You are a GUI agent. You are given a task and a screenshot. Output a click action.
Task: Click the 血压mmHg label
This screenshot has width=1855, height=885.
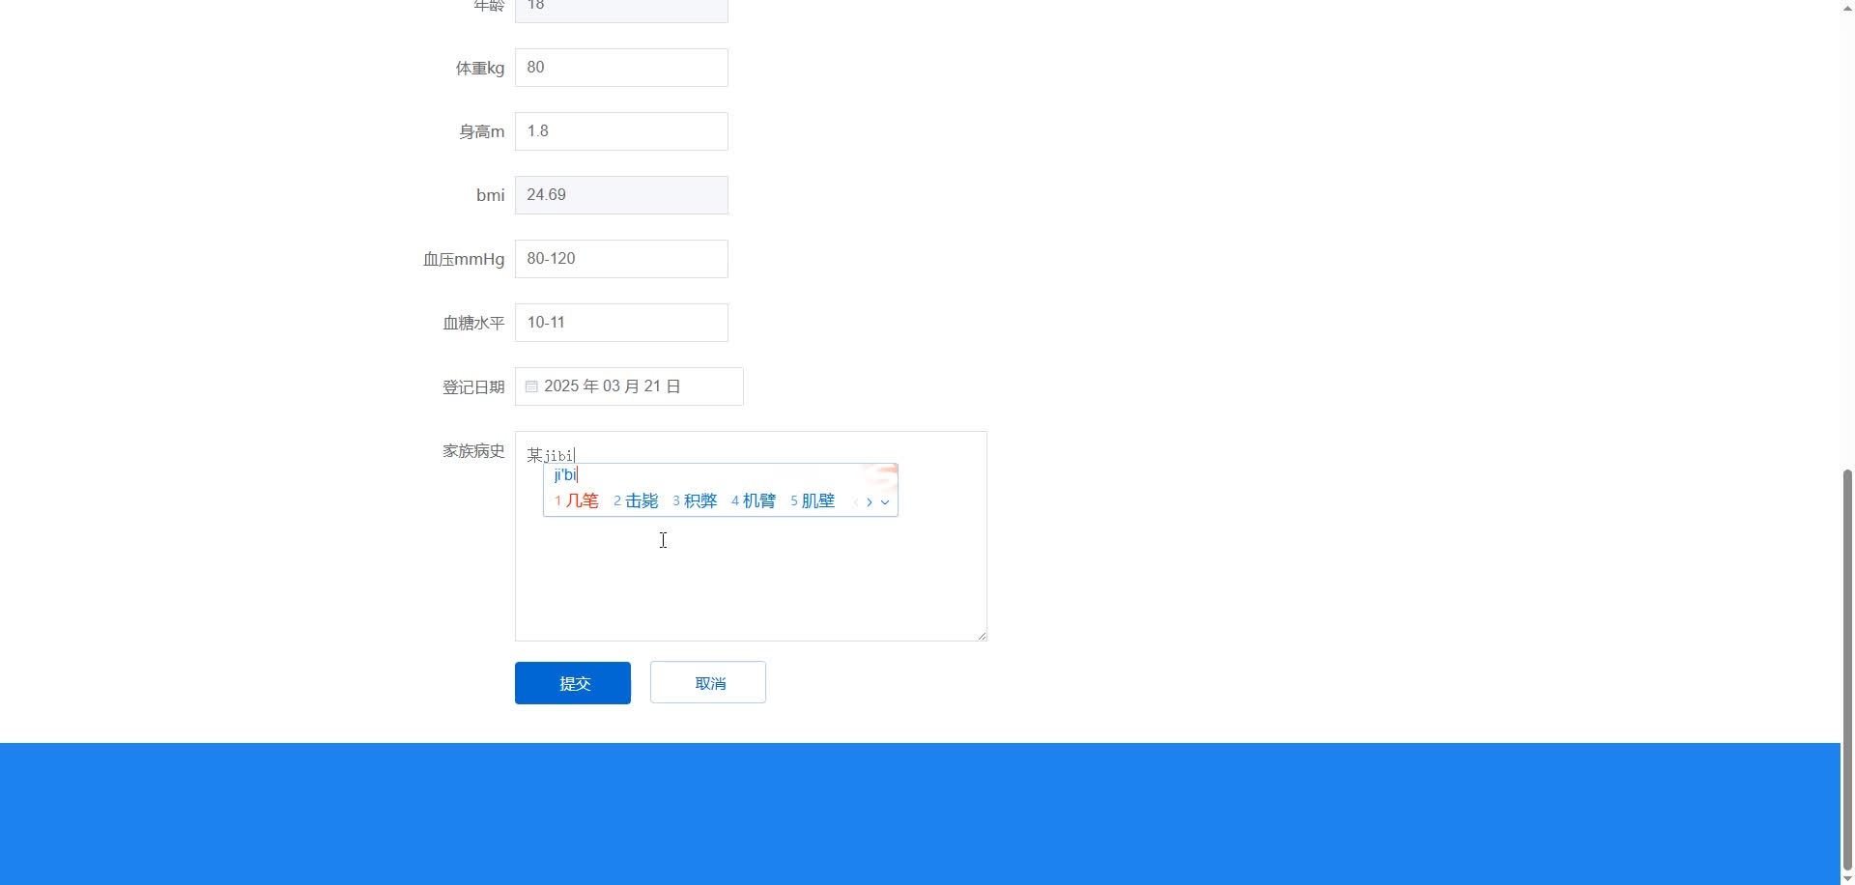pyautogui.click(x=464, y=260)
